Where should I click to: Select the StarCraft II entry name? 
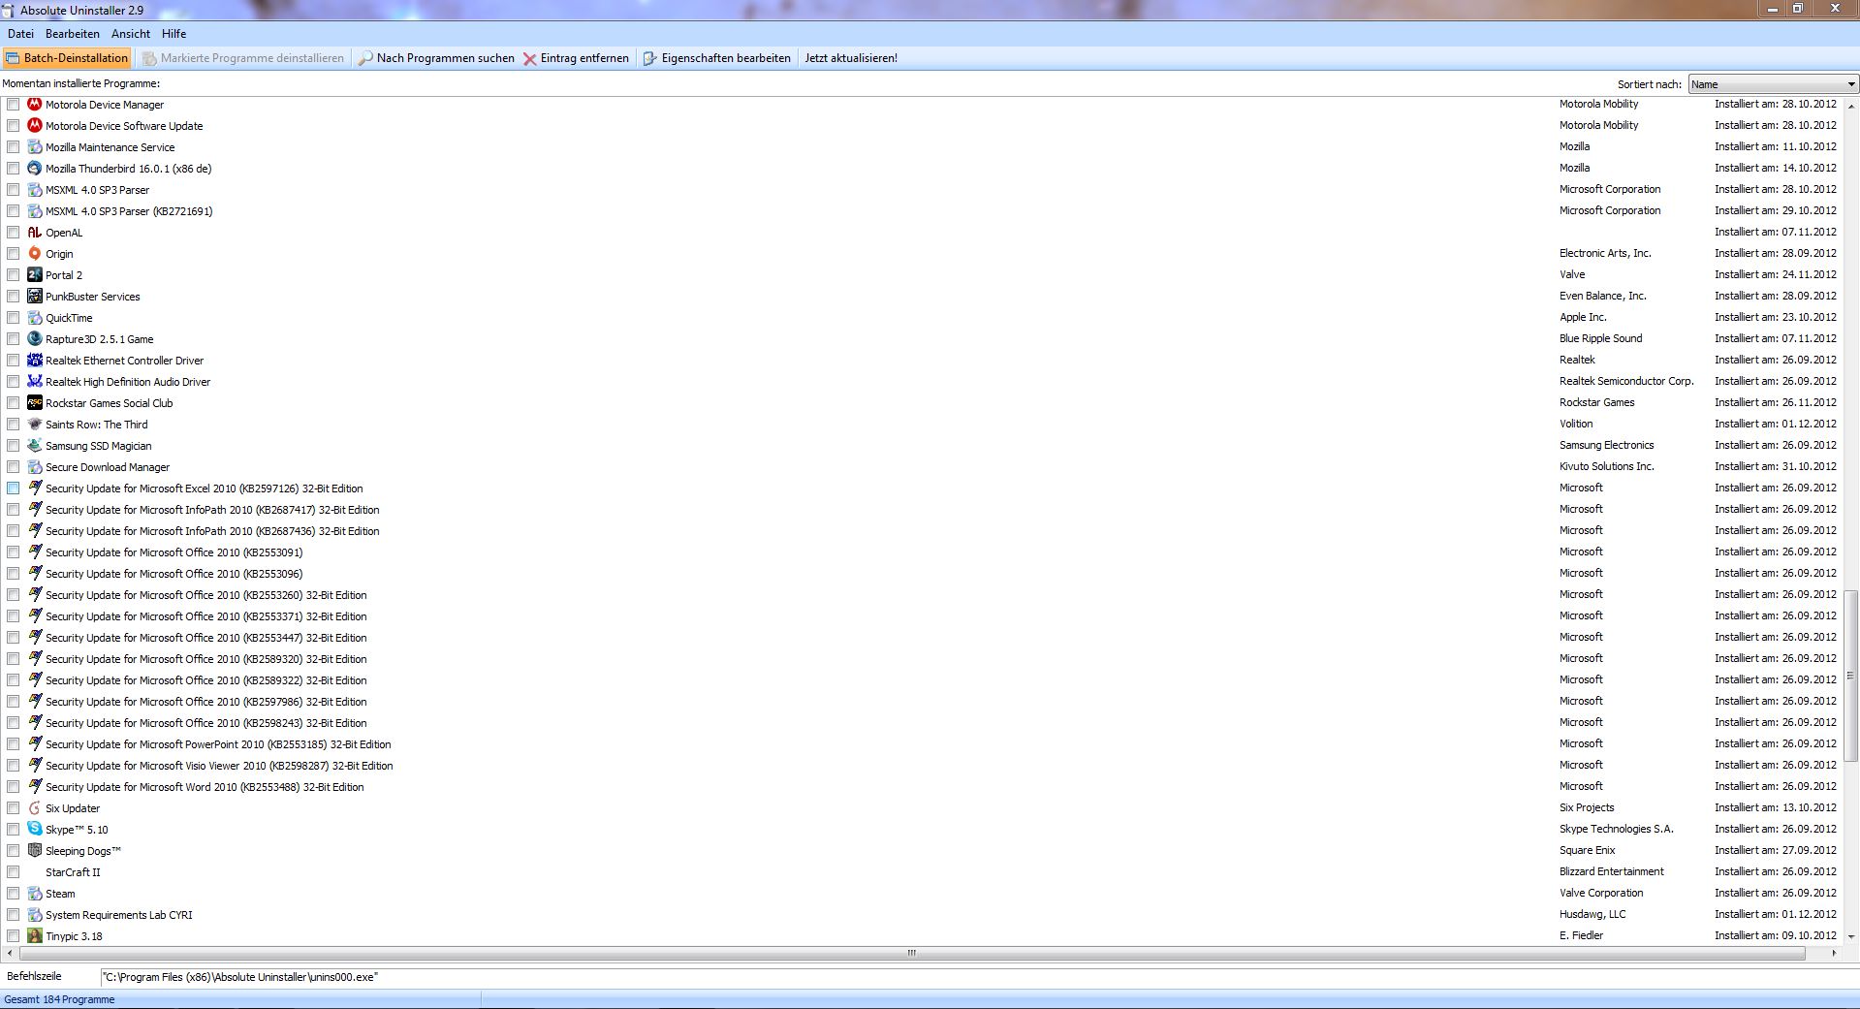click(73, 872)
